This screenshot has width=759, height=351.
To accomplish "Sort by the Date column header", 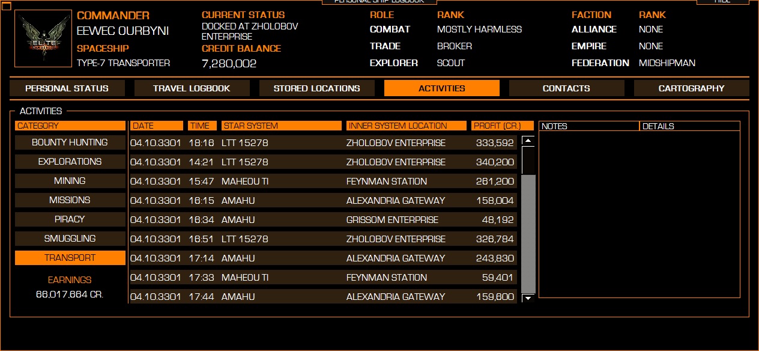I will 157,126.
